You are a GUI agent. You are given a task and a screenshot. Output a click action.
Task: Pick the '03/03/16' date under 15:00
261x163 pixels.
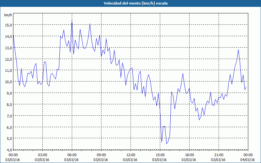159,160
